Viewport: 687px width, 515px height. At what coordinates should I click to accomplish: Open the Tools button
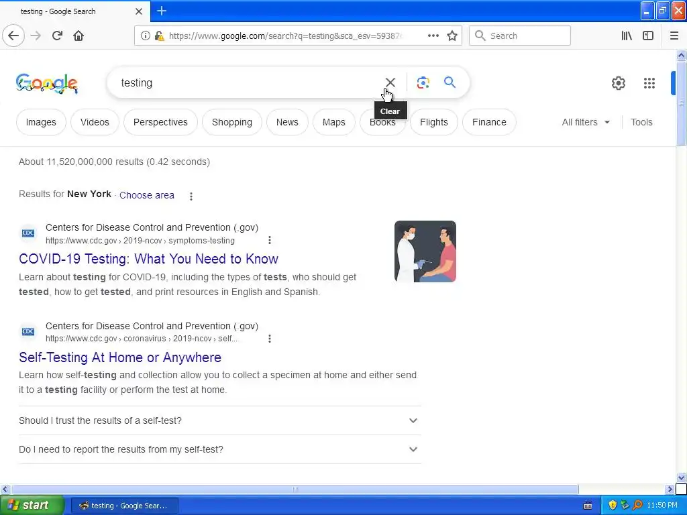[641, 122]
